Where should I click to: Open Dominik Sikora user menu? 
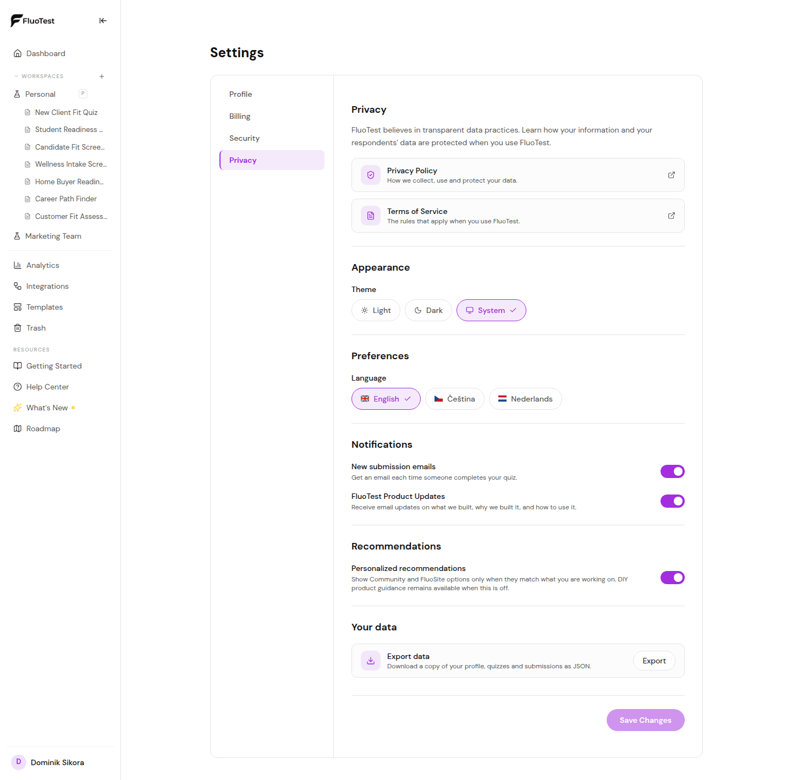(61, 762)
